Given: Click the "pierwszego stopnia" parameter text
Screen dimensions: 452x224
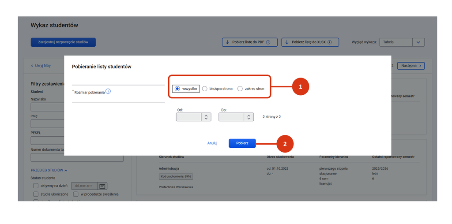Looking at the screenshot, I should click(x=334, y=168).
